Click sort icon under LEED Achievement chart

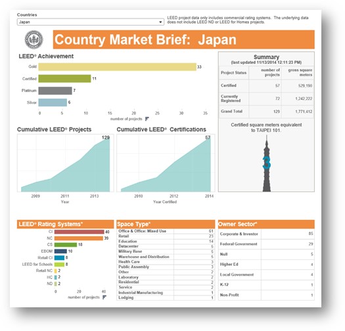click(x=147, y=119)
